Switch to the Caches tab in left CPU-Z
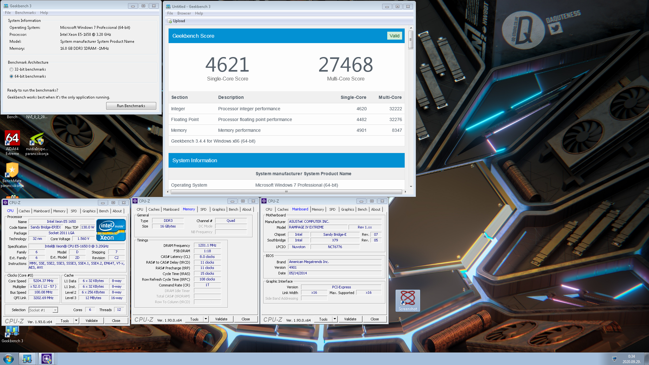This screenshot has height=365, width=649. click(x=24, y=211)
